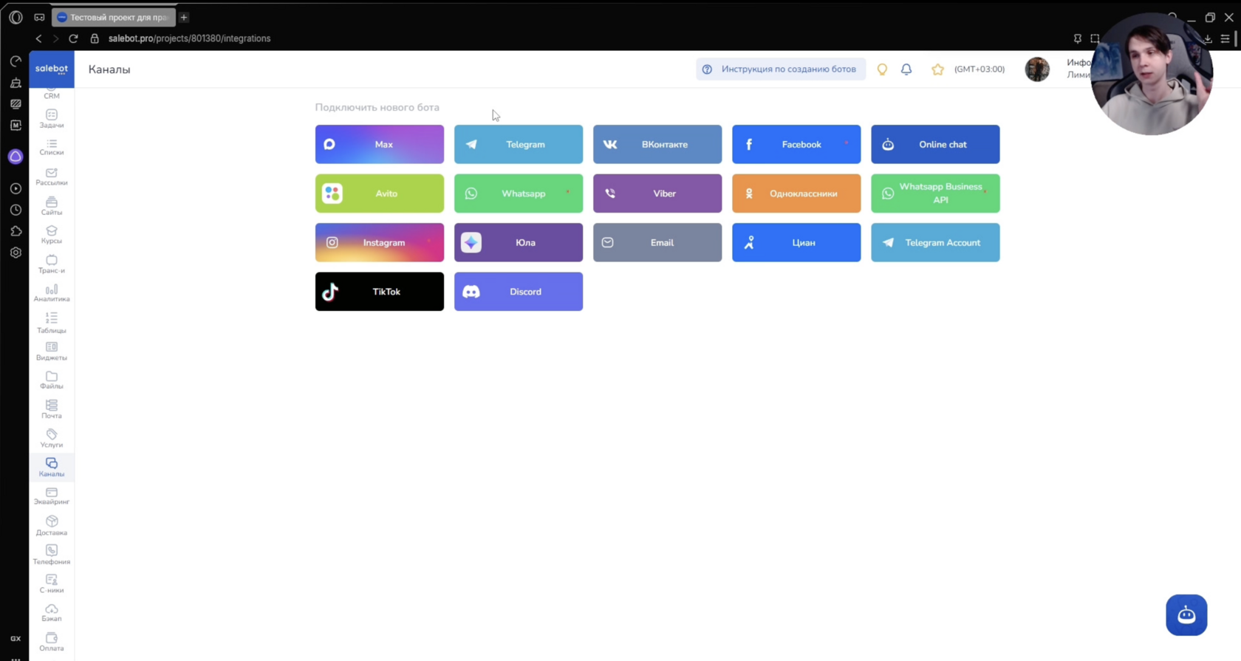Open notifications via the bell icon
This screenshot has width=1241, height=661.
coord(906,69)
